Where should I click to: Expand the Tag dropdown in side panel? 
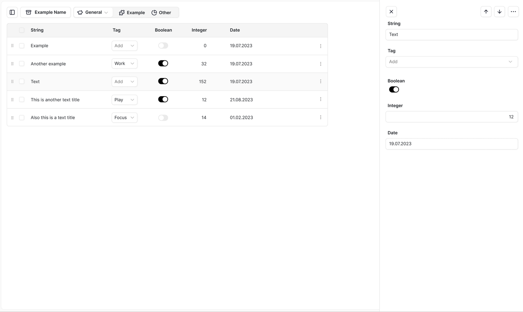452,62
